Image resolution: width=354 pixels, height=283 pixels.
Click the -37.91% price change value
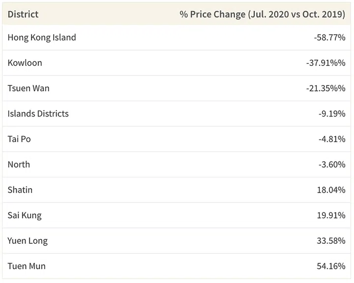pos(325,63)
